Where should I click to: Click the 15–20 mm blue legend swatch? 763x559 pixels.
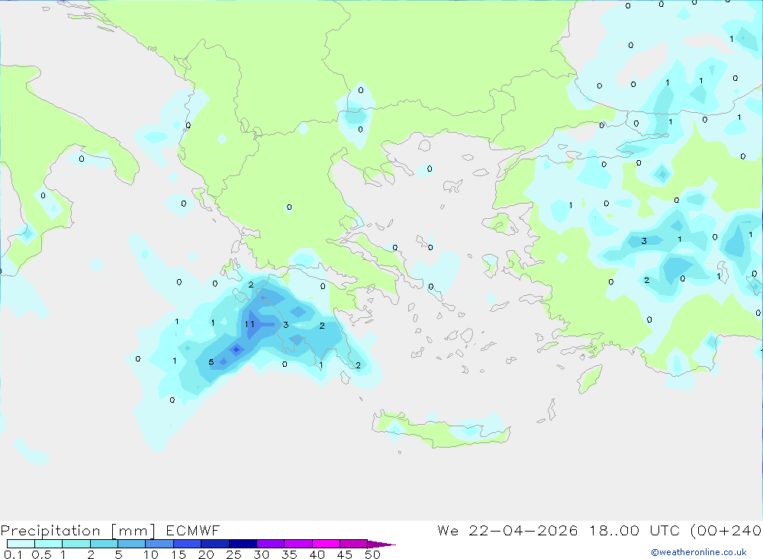[188, 544]
